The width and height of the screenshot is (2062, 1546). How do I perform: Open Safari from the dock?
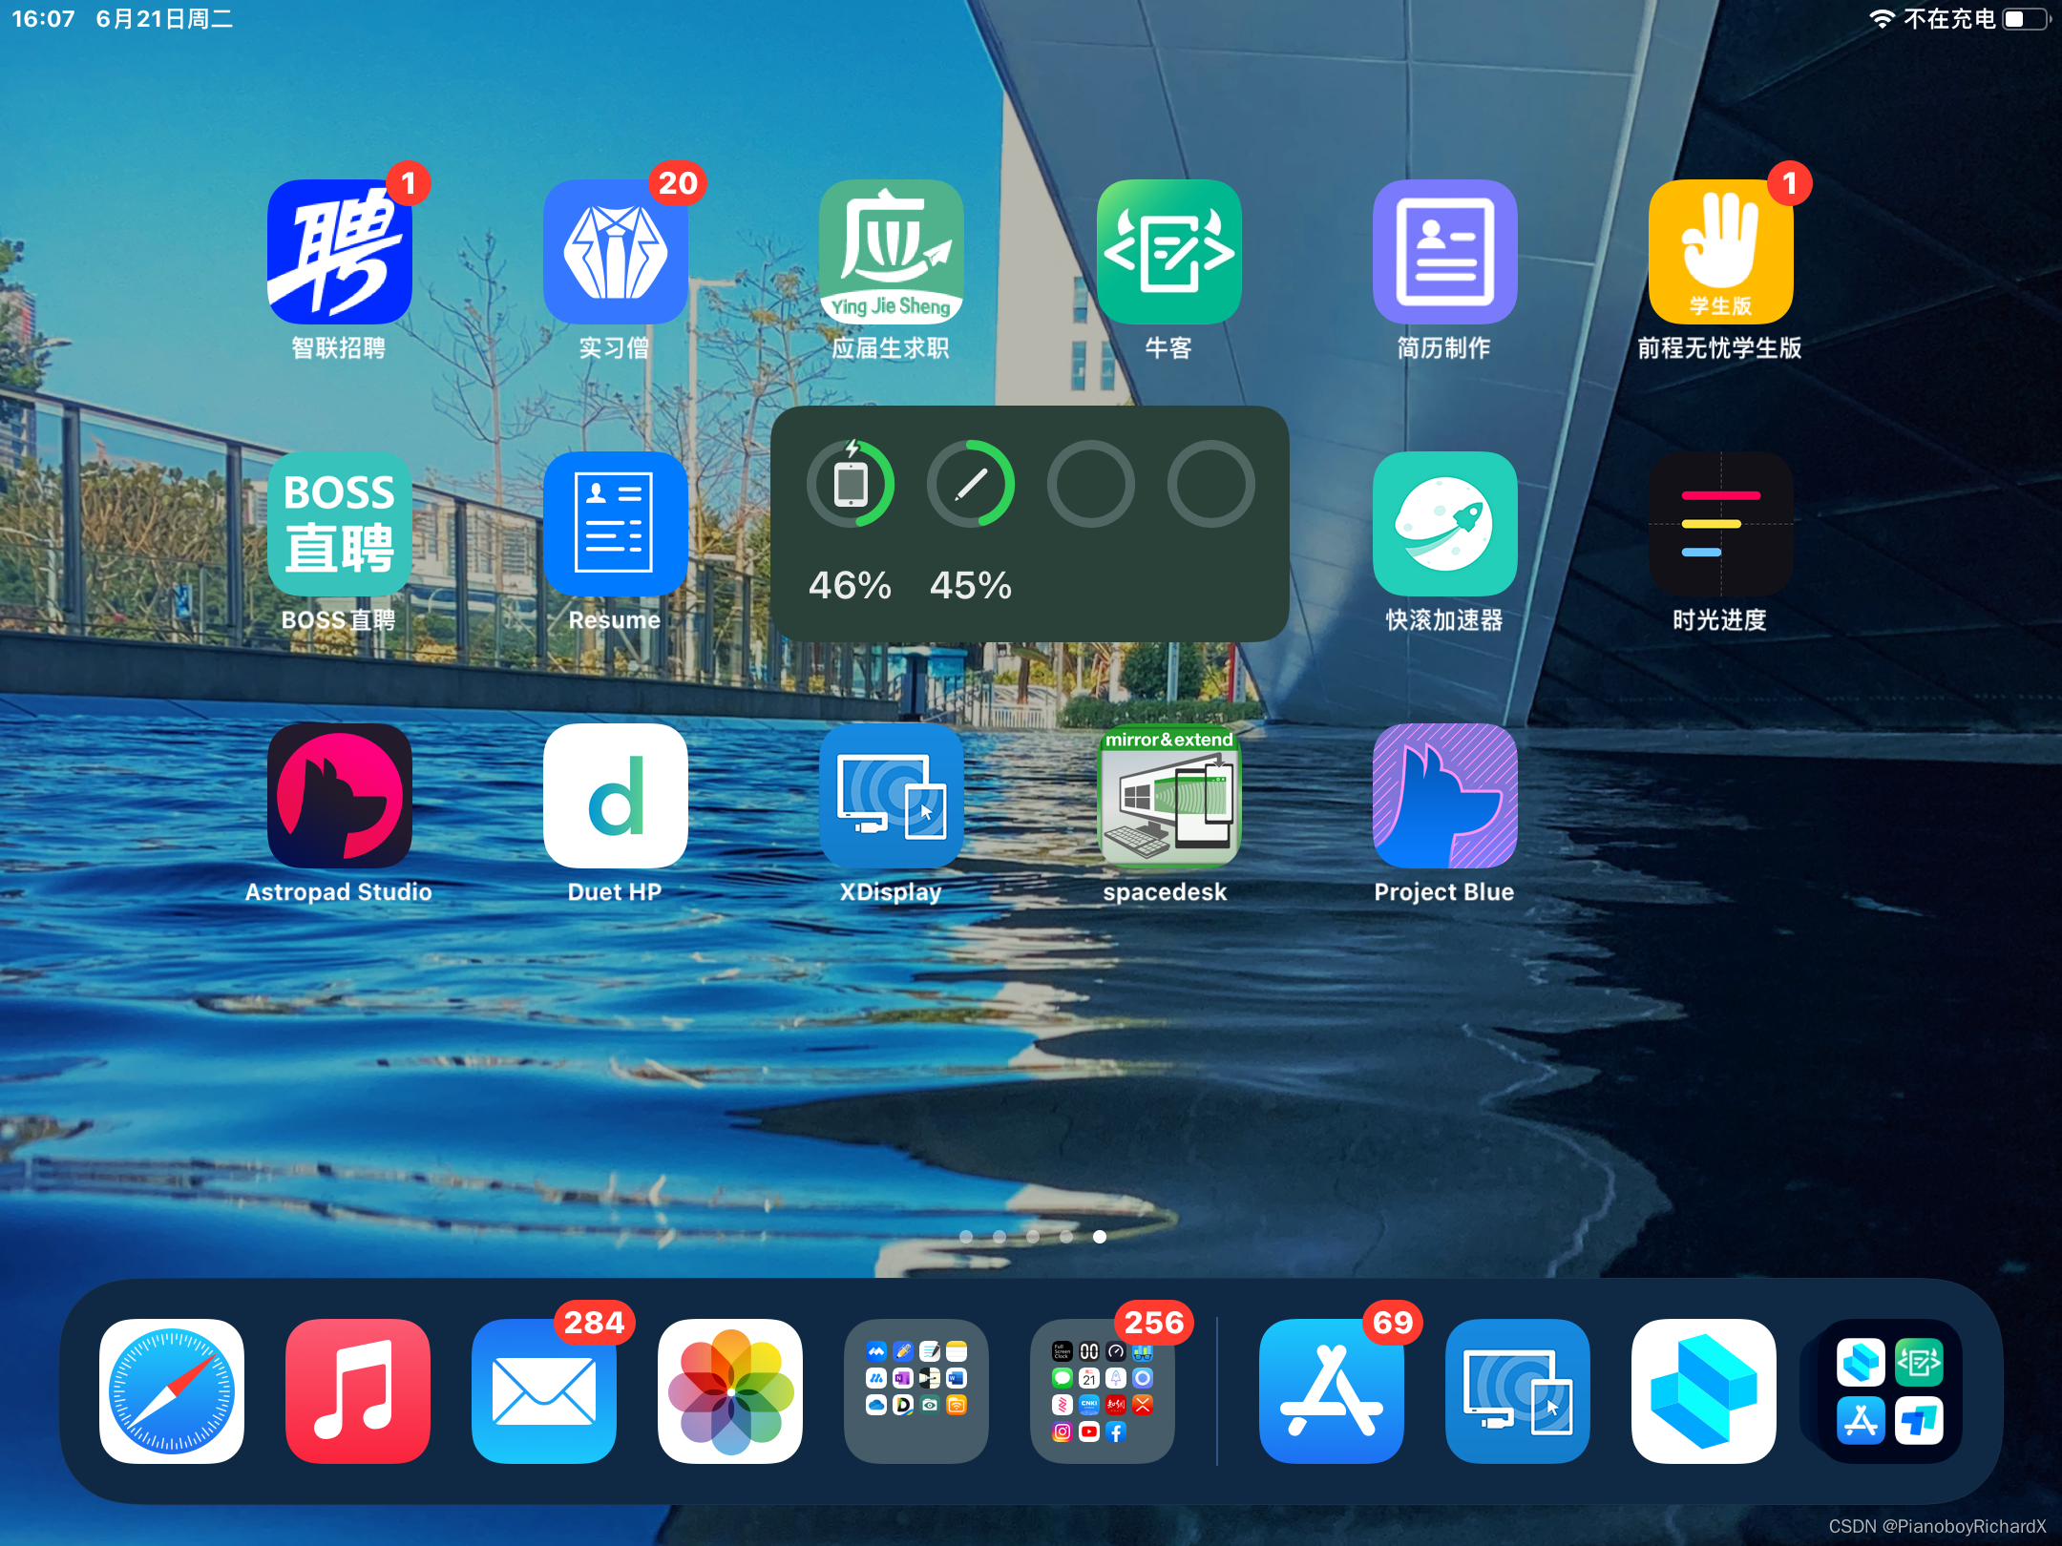pos(172,1390)
